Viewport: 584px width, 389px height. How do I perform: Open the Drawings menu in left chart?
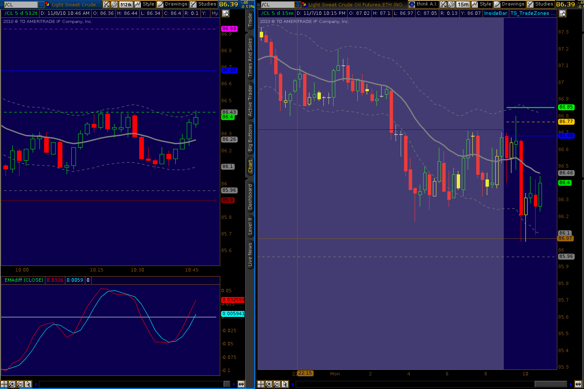click(x=172, y=4)
